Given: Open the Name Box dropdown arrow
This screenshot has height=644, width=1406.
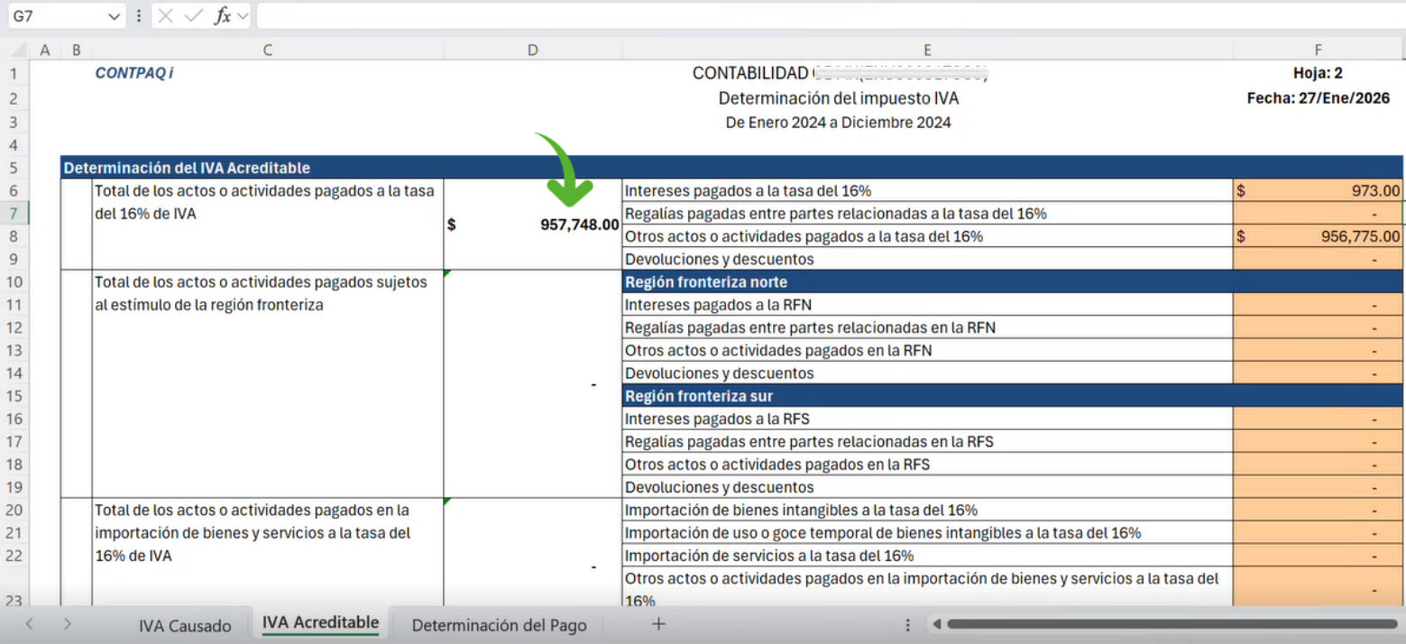Looking at the screenshot, I should (x=114, y=16).
